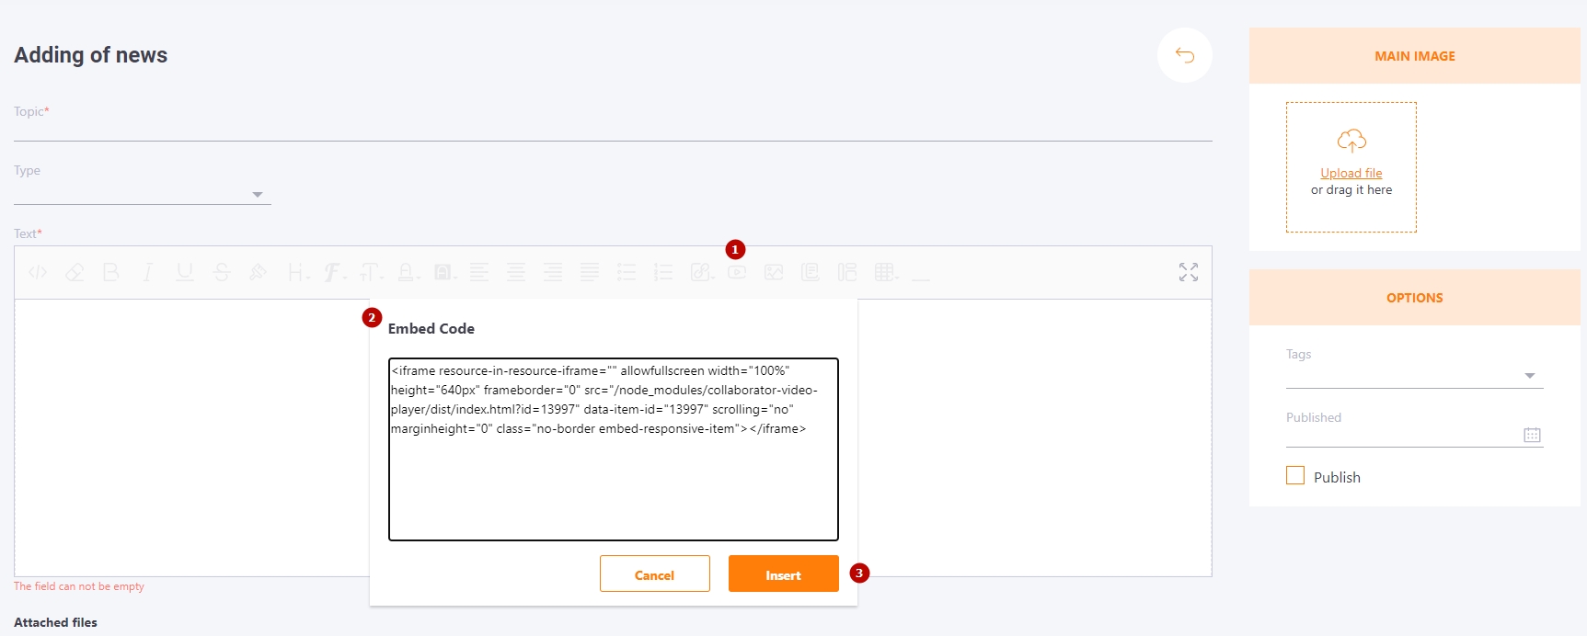Cancel the Embed Code dialog
1587x636 pixels.
click(655, 574)
